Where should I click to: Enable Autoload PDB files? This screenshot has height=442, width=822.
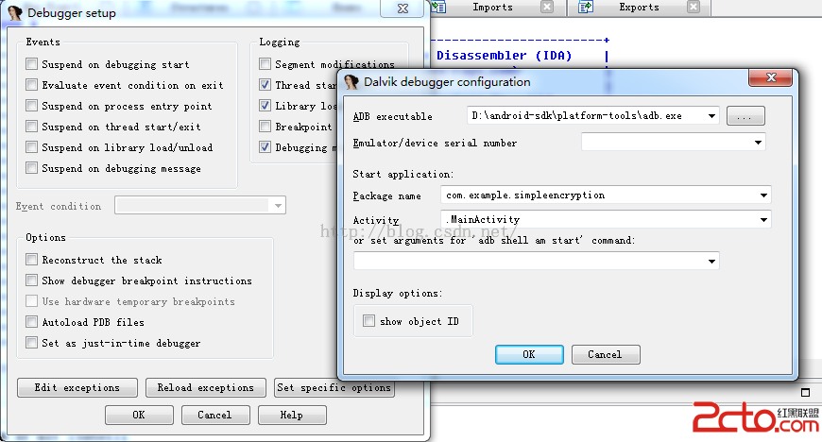[31, 322]
